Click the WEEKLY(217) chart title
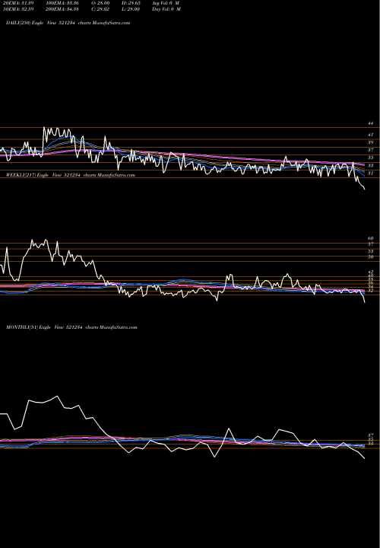380x548 pixels. point(71,175)
